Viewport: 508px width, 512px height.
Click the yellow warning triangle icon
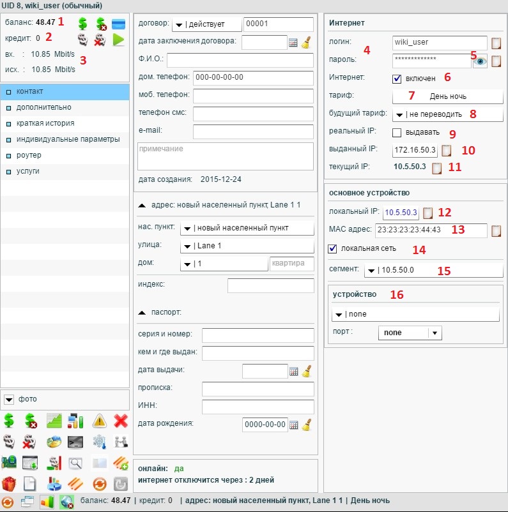[x=99, y=421]
